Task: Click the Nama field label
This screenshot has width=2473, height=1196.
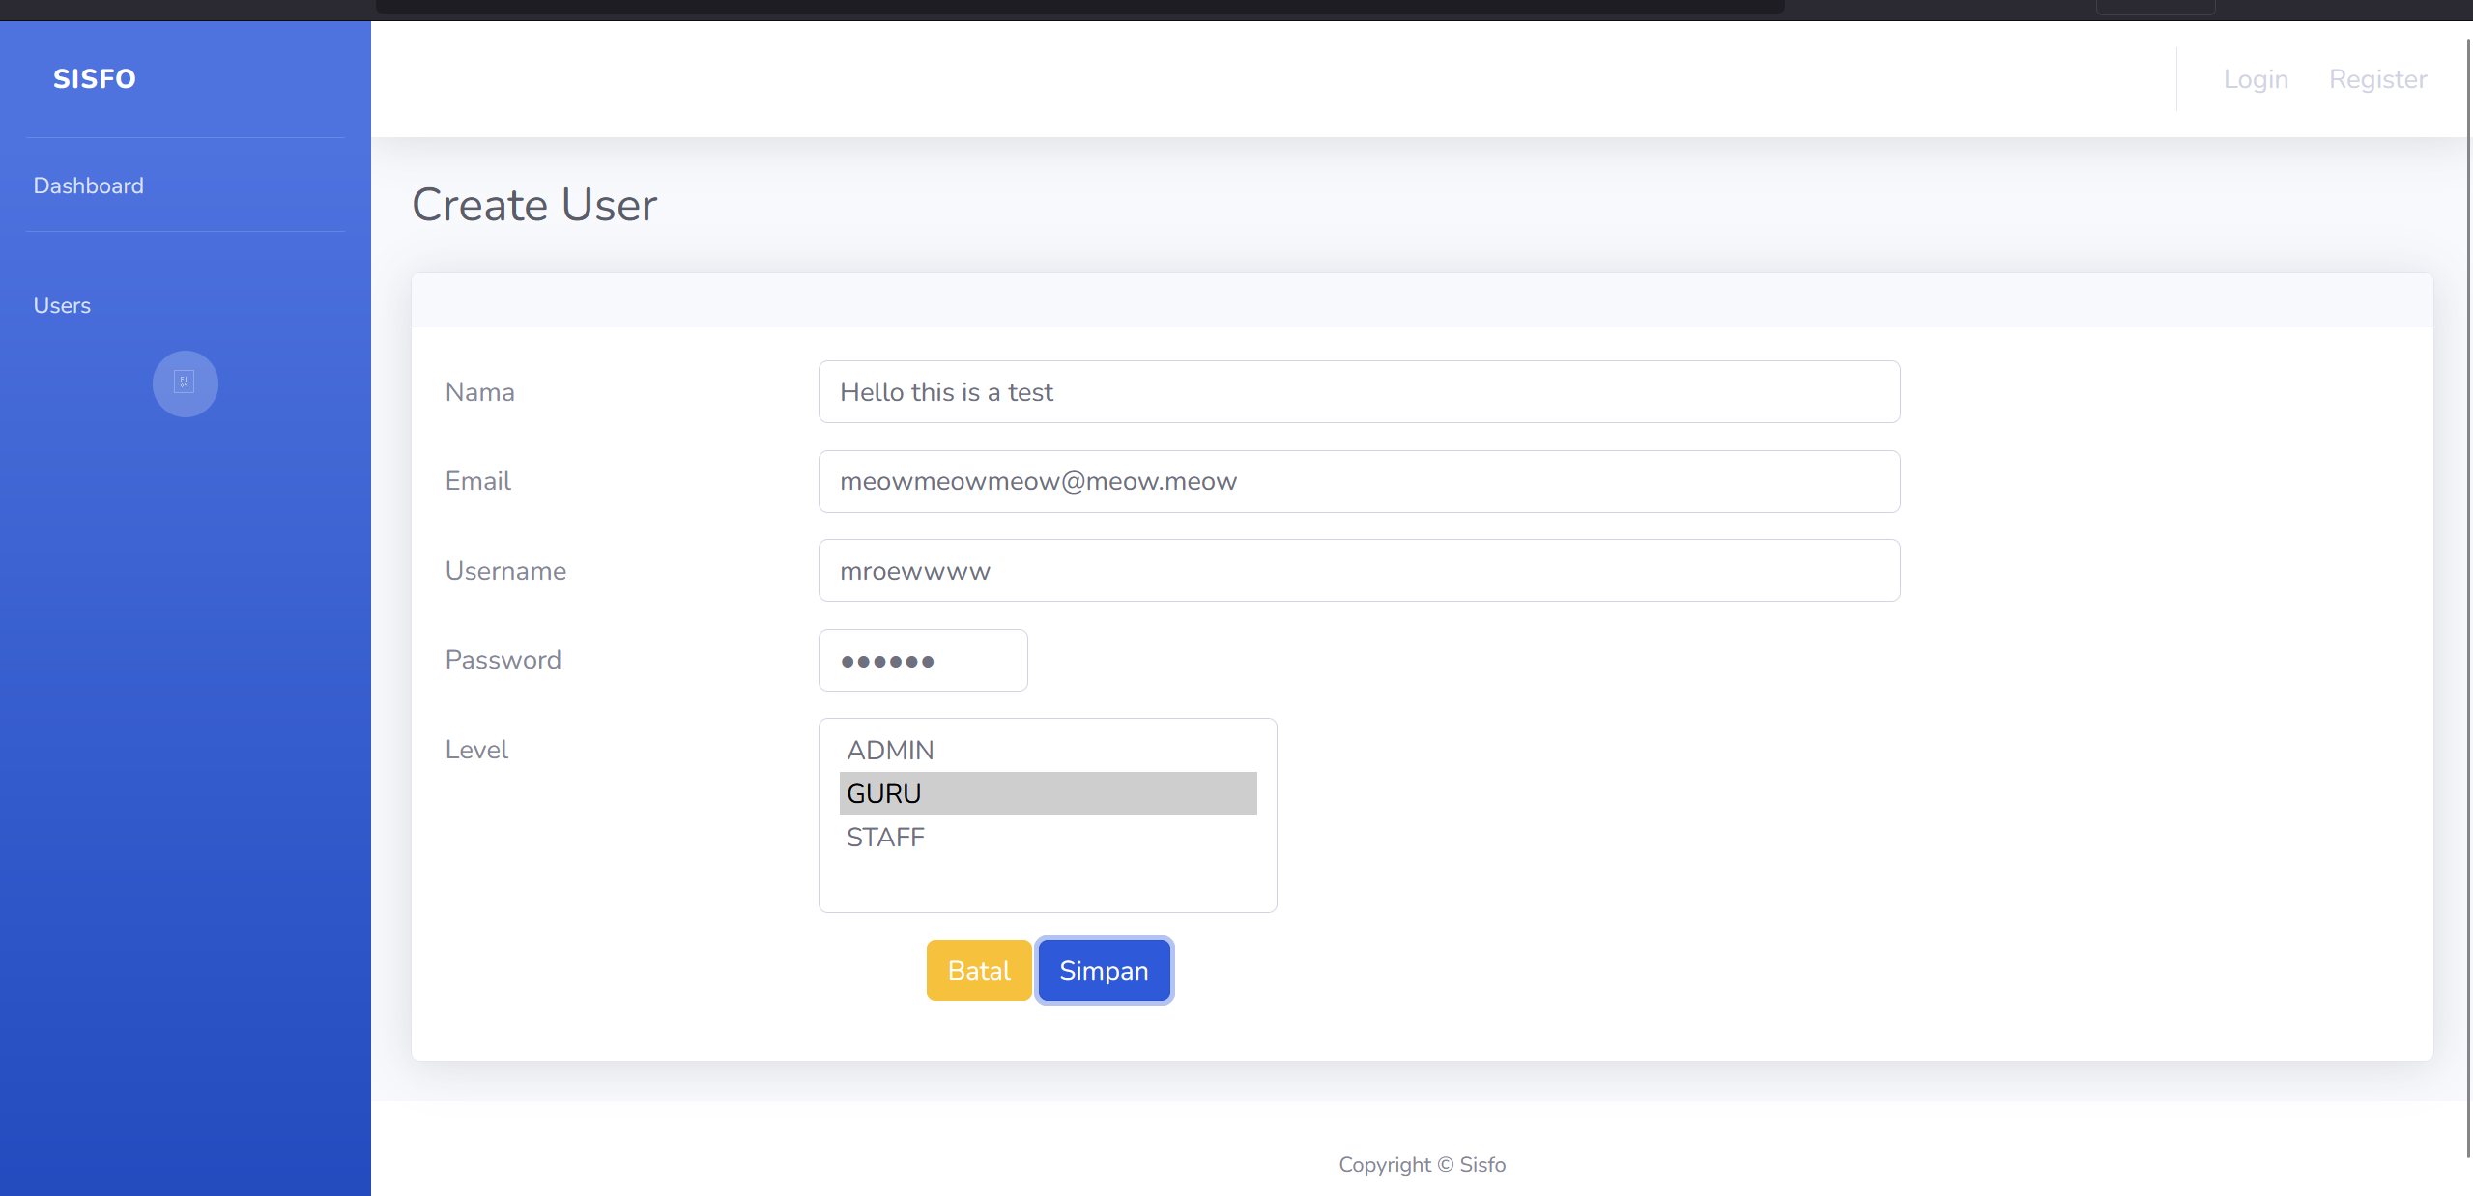Action: 480,392
